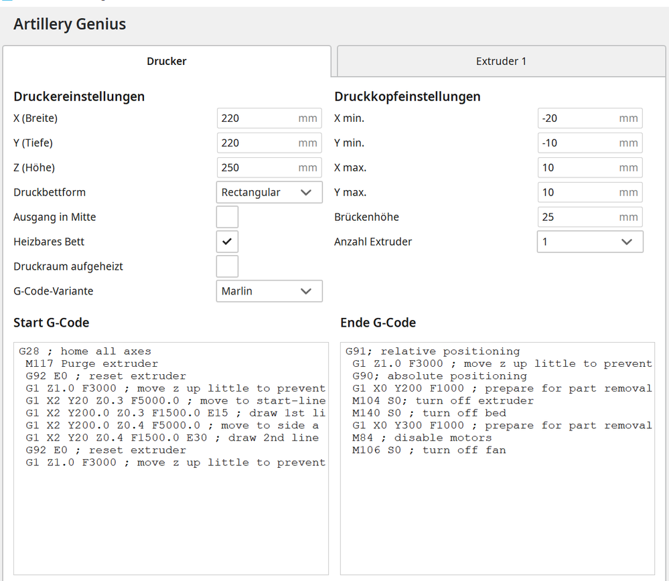669x581 pixels.
Task: Click the 'M104 S0; turn off extruder' line
Action: (443, 401)
